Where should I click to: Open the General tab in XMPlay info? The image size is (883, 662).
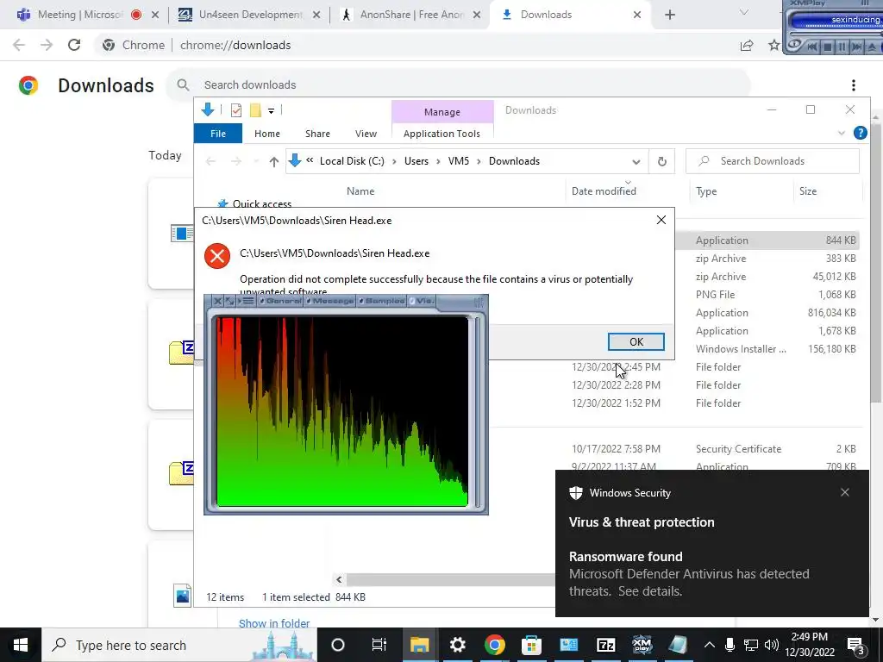(x=280, y=301)
